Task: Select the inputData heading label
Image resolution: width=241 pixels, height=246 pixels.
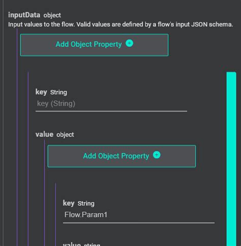Action: tap(24, 15)
